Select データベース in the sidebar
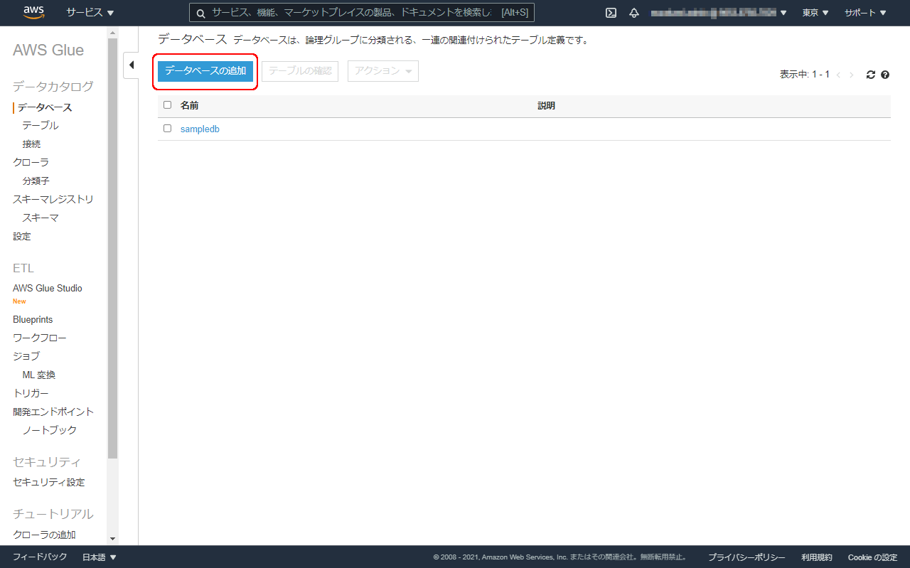Viewport: 910px width, 568px height. click(45, 108)
